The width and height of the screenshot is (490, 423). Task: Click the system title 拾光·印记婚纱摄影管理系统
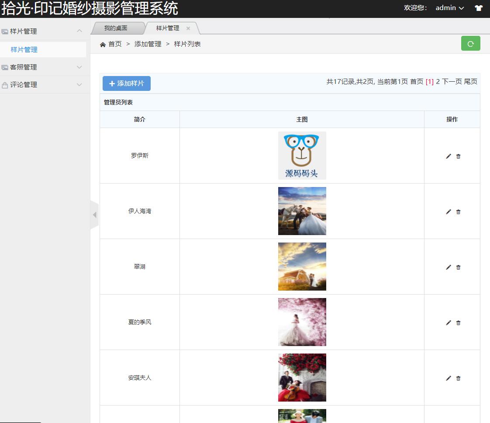click(90, 8)
